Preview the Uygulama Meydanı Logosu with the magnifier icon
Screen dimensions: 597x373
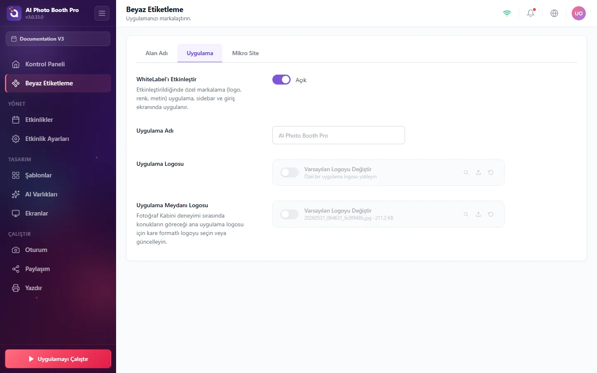tap(466, 214)
